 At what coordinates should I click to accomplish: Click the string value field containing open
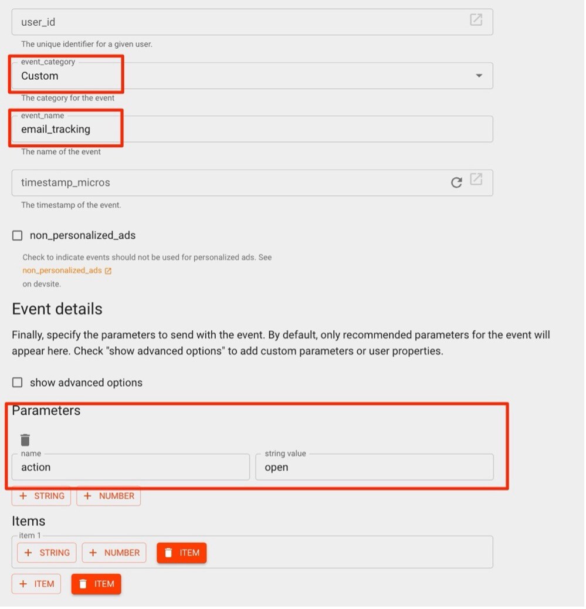tap(374, 467)
